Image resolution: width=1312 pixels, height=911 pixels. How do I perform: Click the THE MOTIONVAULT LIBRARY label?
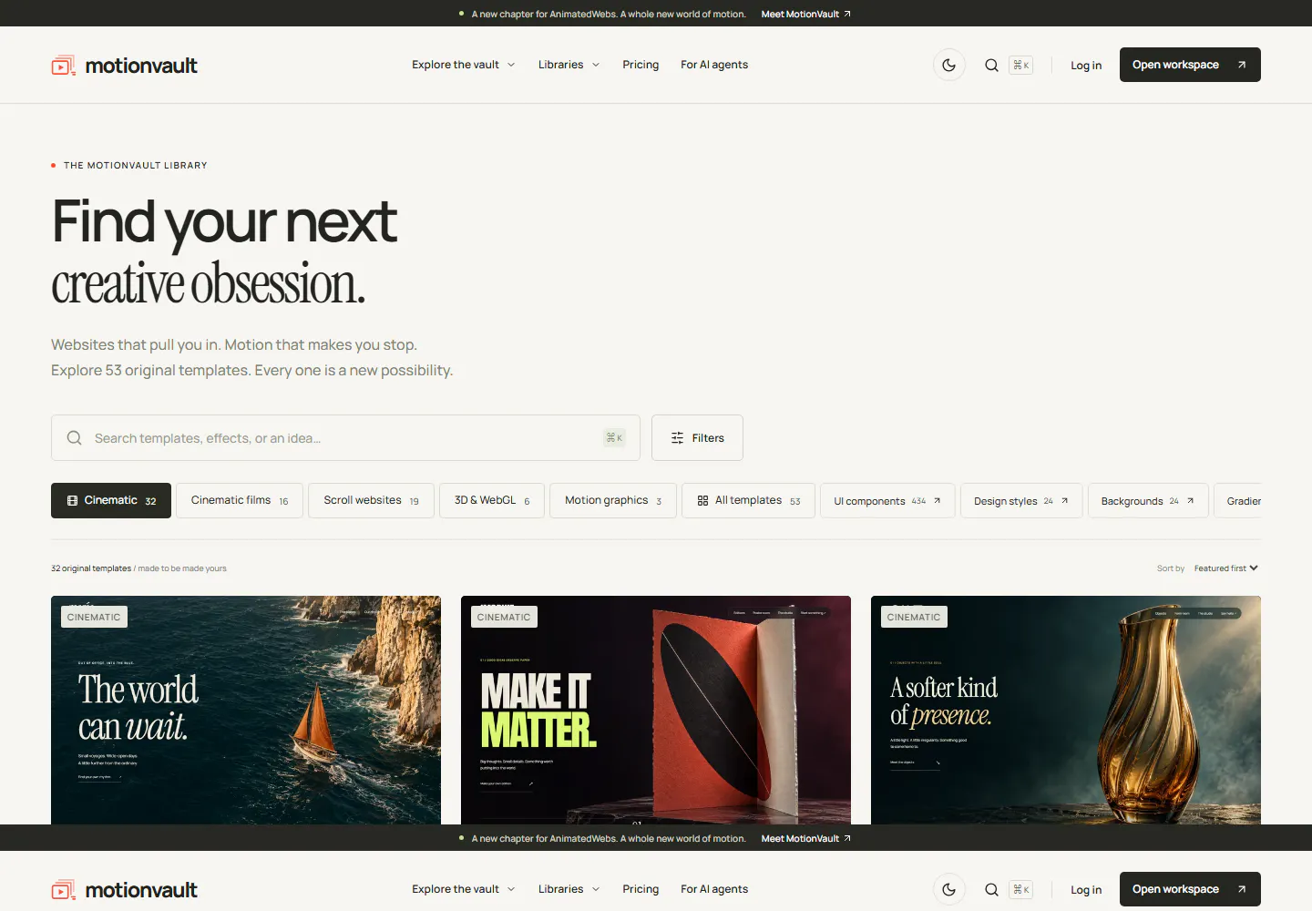pyautogui.click(x=136, y=166)
